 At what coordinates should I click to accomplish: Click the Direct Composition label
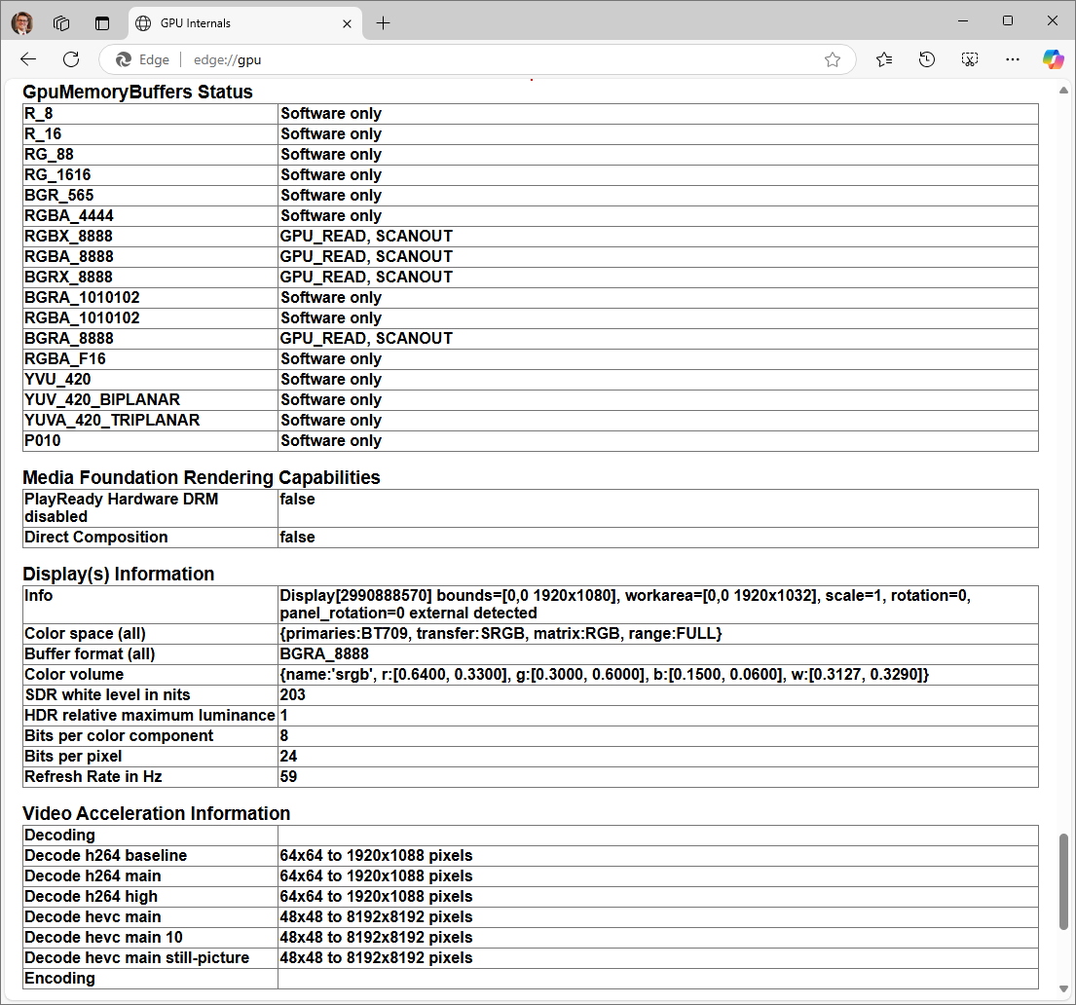[x=96, y=537]
